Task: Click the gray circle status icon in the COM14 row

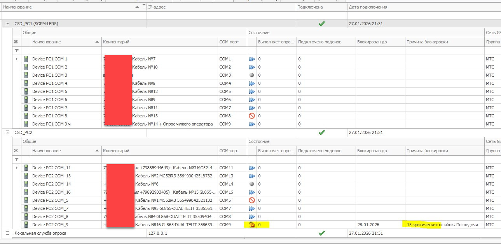Action: 252,184
